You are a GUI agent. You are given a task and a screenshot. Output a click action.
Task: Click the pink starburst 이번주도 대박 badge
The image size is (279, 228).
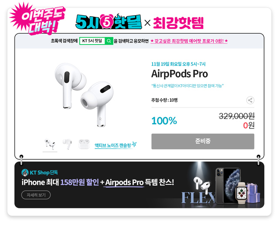click(x=37, y=18)
